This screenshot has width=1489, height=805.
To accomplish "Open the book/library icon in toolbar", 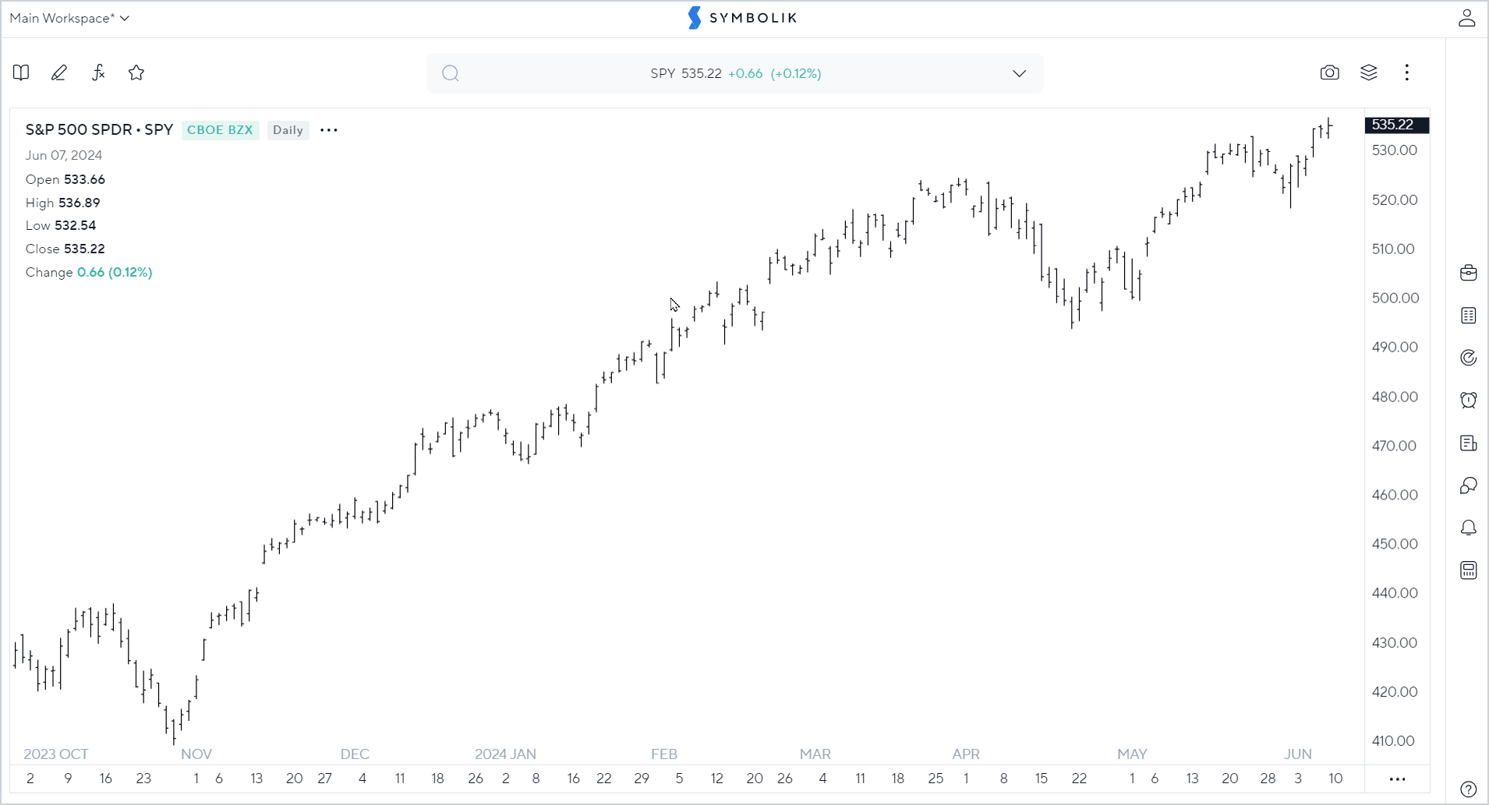I will click(21, 72).
